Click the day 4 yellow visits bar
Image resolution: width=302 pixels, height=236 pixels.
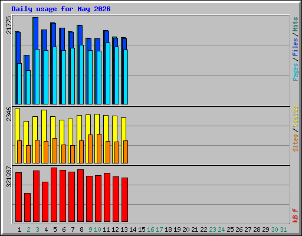pyautogui.click(x=44, y=126)
